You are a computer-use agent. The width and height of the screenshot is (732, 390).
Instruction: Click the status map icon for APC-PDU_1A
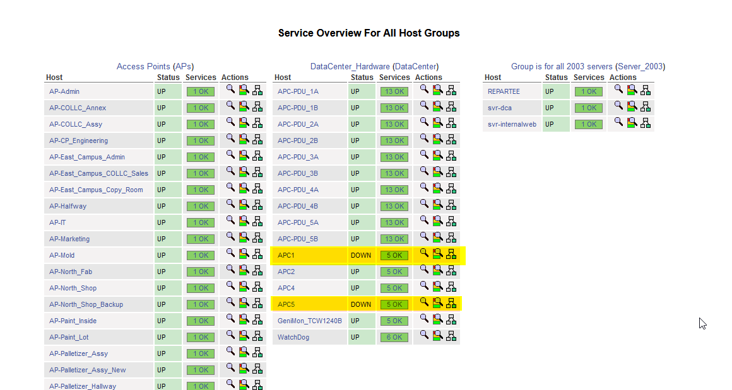point(451,90)
